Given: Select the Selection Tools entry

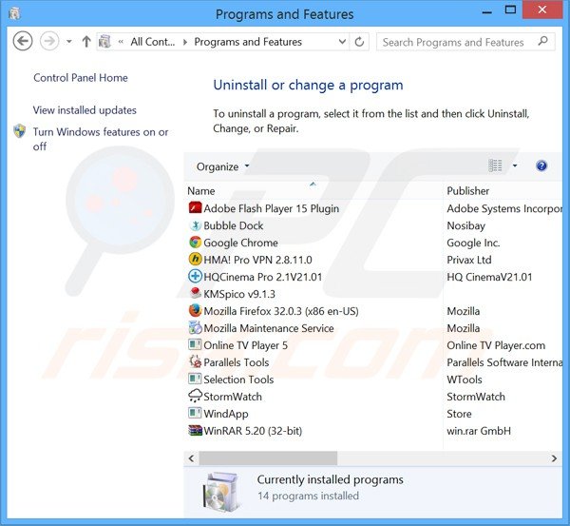Looking at the screenshot, I should coord(238,380).
